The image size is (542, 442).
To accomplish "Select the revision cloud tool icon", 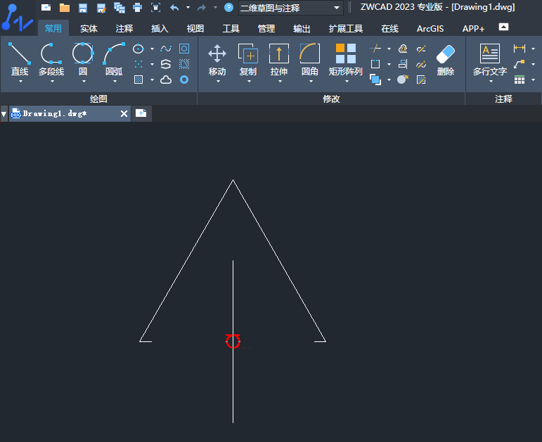I will (x=166, y=80).
